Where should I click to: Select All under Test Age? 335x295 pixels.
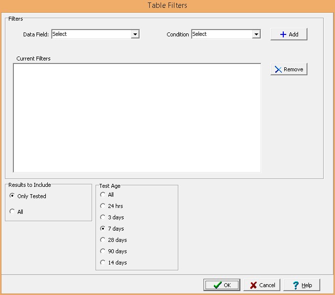tap(102, 195)
